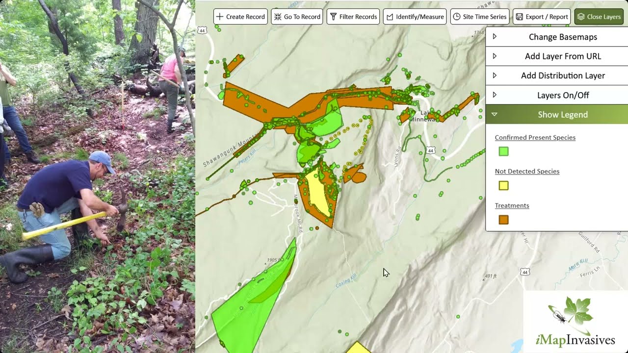The image size is (628, 353).
Task: Open the Add Layer From URL section
Action: tap(557, 56)
